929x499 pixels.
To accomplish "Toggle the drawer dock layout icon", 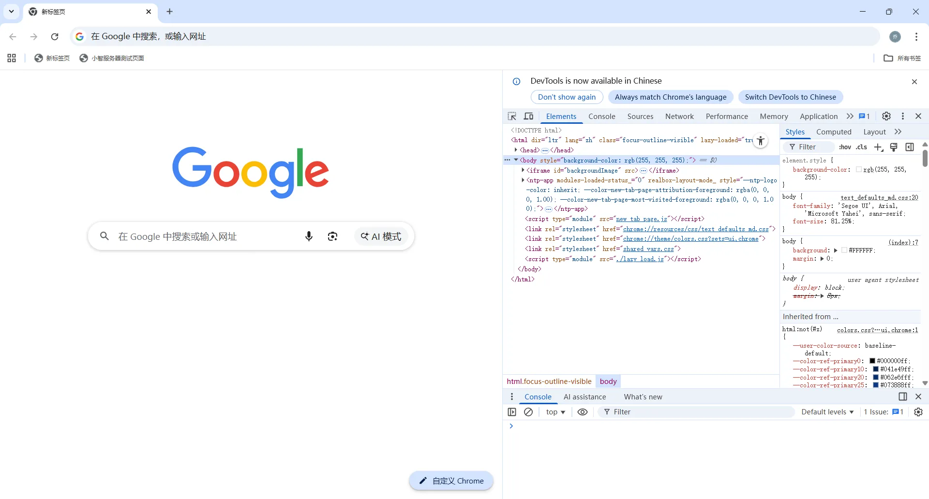I will 903,396.
